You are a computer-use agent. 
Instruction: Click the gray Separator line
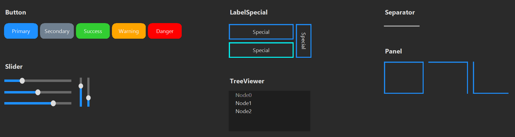(402, 26)
